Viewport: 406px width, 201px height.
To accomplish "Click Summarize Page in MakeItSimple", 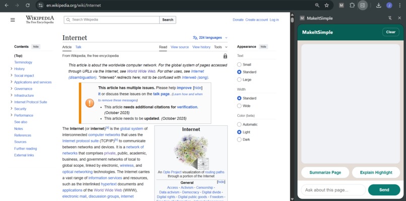I will pos(325,172).
